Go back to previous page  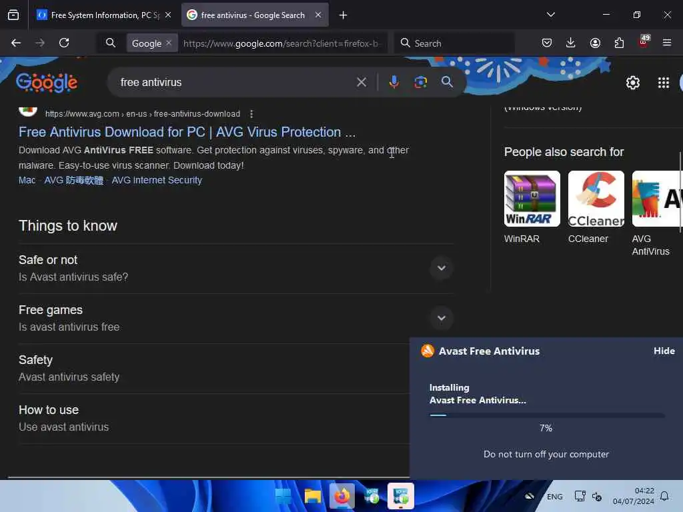click(x=16, y=43)
